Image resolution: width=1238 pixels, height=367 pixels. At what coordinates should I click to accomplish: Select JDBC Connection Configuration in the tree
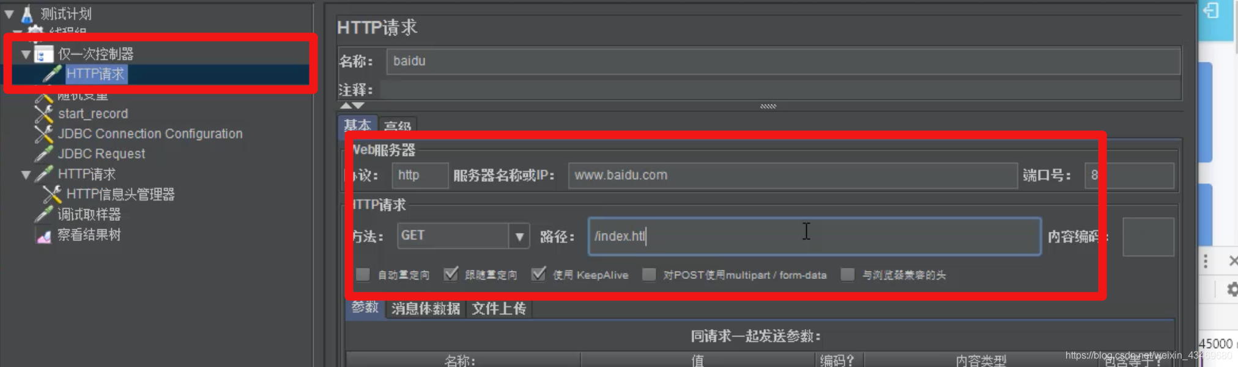tap(150, 134)
